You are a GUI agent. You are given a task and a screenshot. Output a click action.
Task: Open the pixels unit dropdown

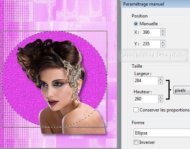click(x=181, y=90)
